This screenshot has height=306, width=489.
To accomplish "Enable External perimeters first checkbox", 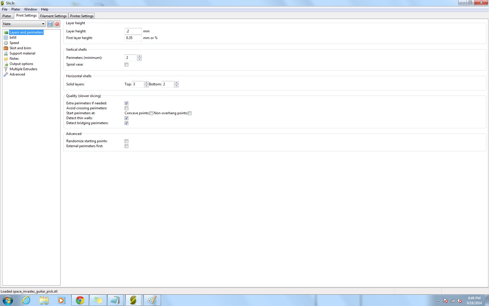I will (x=126, y=146).
